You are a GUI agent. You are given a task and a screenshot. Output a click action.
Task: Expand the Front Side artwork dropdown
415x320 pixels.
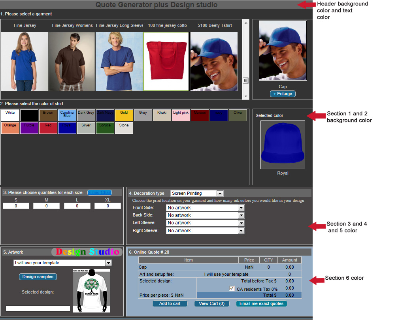tap(205, 208)
